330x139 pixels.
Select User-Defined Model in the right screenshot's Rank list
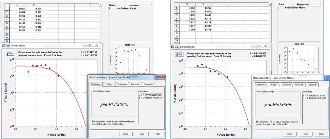[295, 7]
